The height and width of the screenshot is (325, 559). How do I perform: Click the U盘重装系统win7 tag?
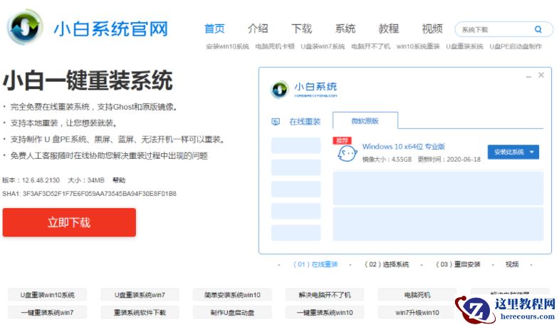pyautogui.click(x=140, y=294)
